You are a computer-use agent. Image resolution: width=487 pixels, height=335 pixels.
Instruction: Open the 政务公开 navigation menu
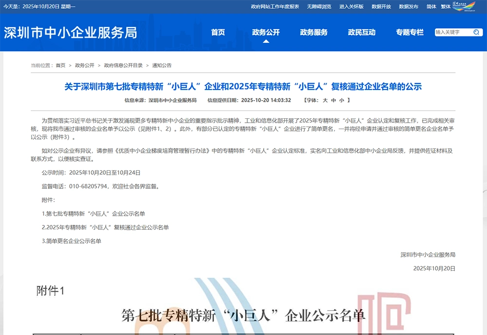coord(266,33)
